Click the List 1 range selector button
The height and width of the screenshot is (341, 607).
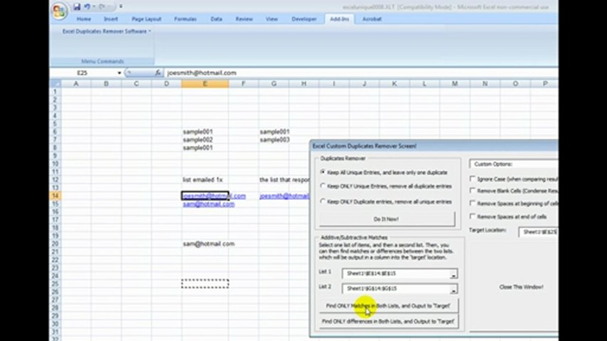tap(454, 274)
